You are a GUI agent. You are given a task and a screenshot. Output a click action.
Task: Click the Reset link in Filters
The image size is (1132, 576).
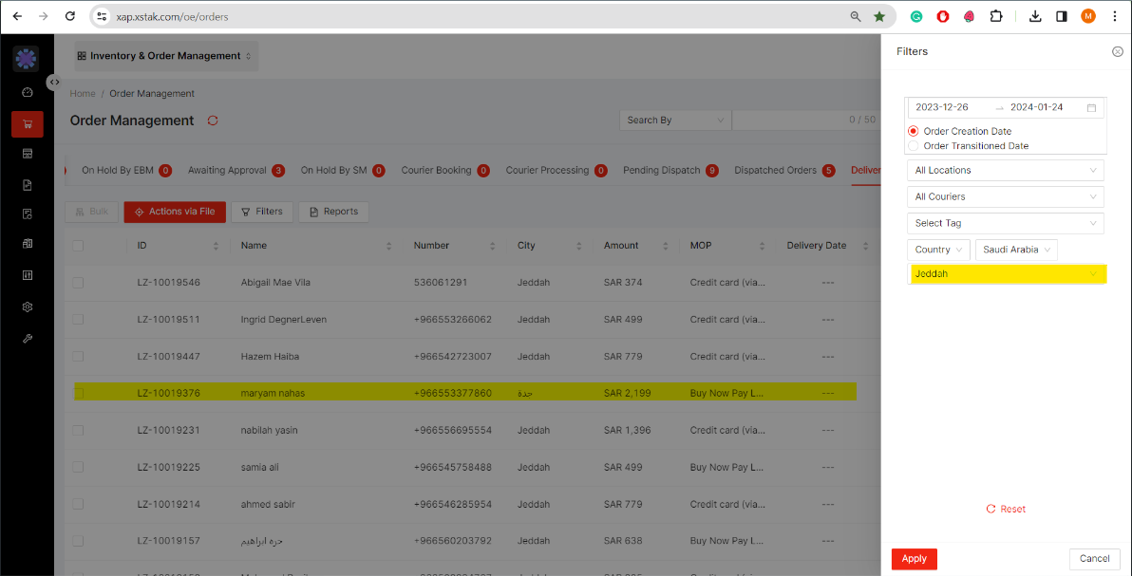click(1006, 510)
